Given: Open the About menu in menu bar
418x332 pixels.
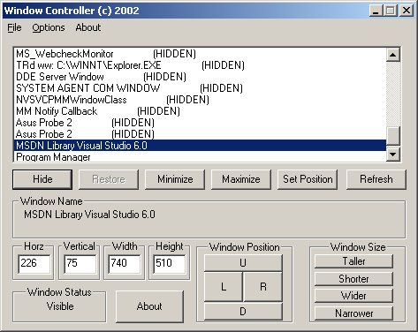Looking at the screenshot, I should pyautogui.click(x=88, y=27).
